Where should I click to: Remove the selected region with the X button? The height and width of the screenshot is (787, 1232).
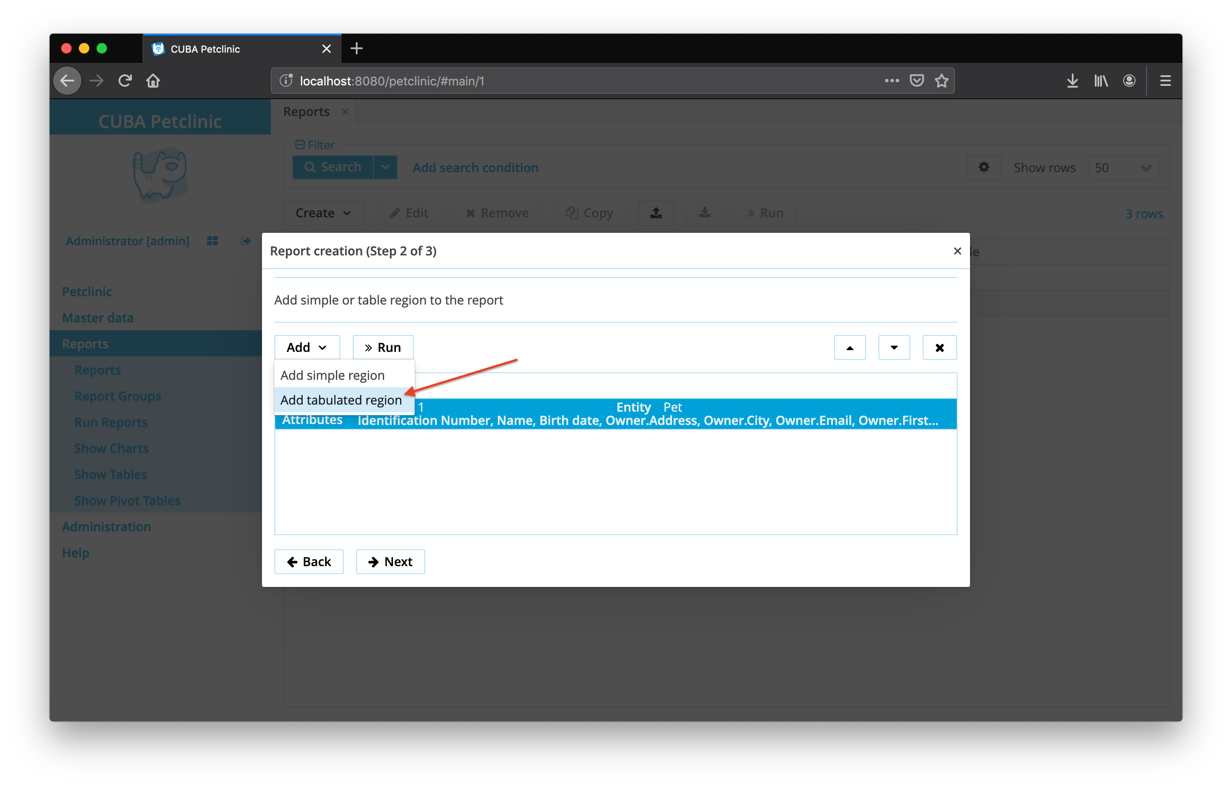point(939,348)
